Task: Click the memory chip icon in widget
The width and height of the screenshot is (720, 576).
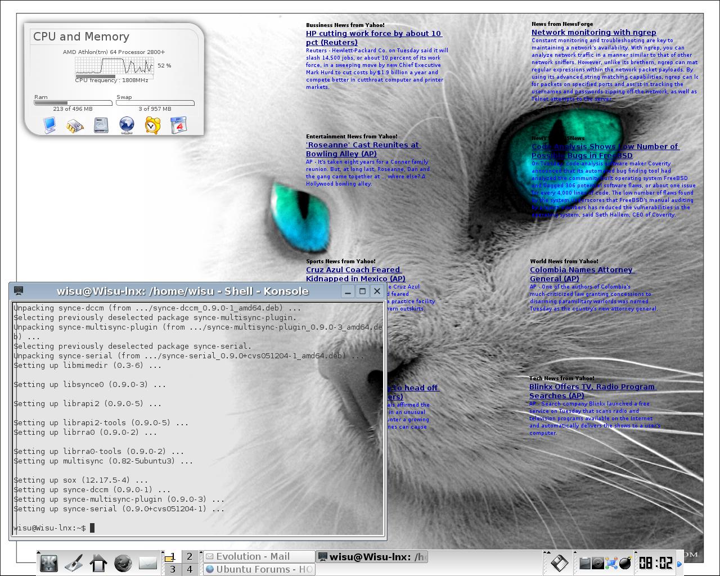Action: [x=75, y=125]
